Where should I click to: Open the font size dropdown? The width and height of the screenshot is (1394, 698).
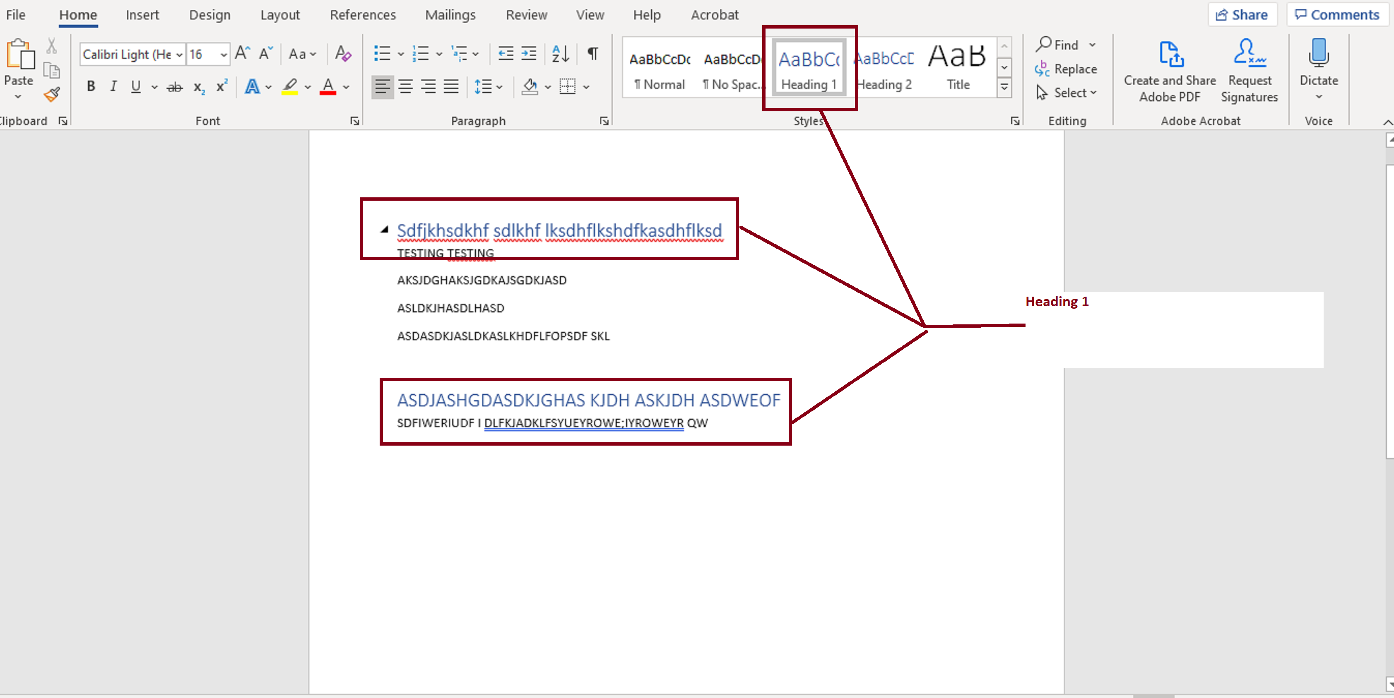click(224, 54)
